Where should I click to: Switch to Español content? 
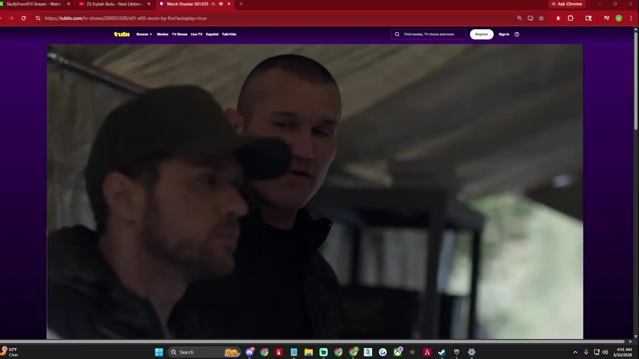pyautogui.click(x=212, y=34)
